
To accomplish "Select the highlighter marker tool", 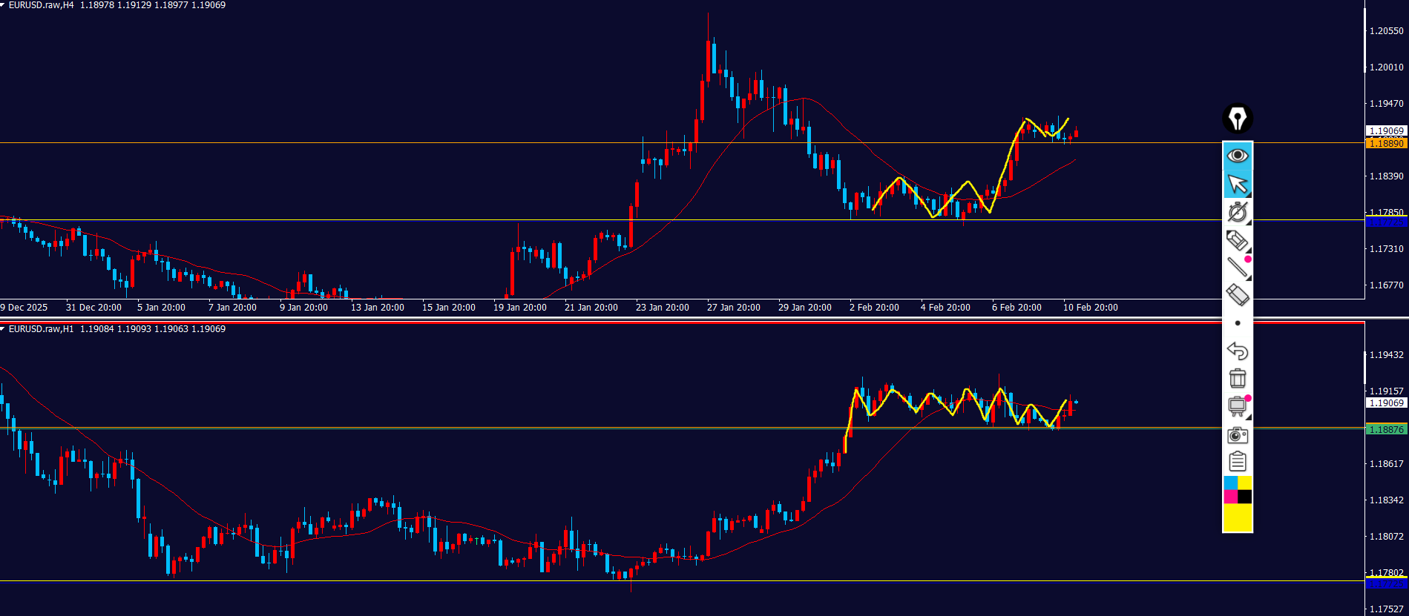I will (x=1237, y=241).
